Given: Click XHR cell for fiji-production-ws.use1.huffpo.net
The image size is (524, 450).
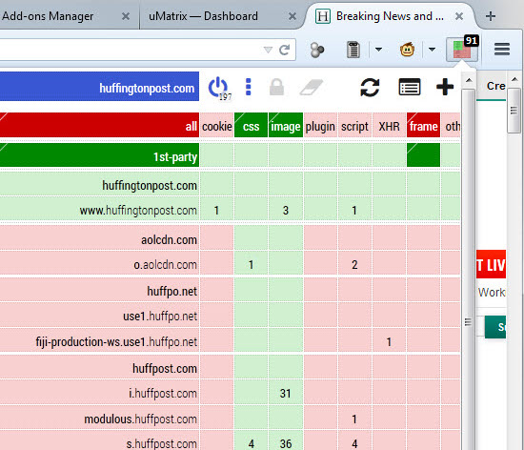Looking at the screenshot, I should click(389, 340).
